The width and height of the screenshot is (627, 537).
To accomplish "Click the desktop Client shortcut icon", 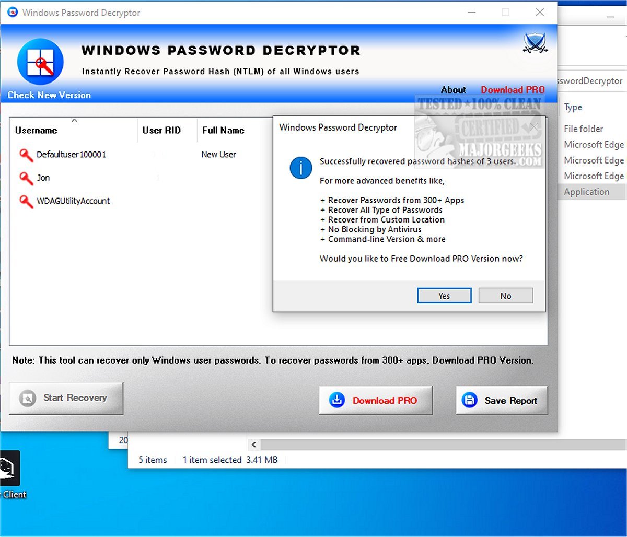I will click(10, 468).
